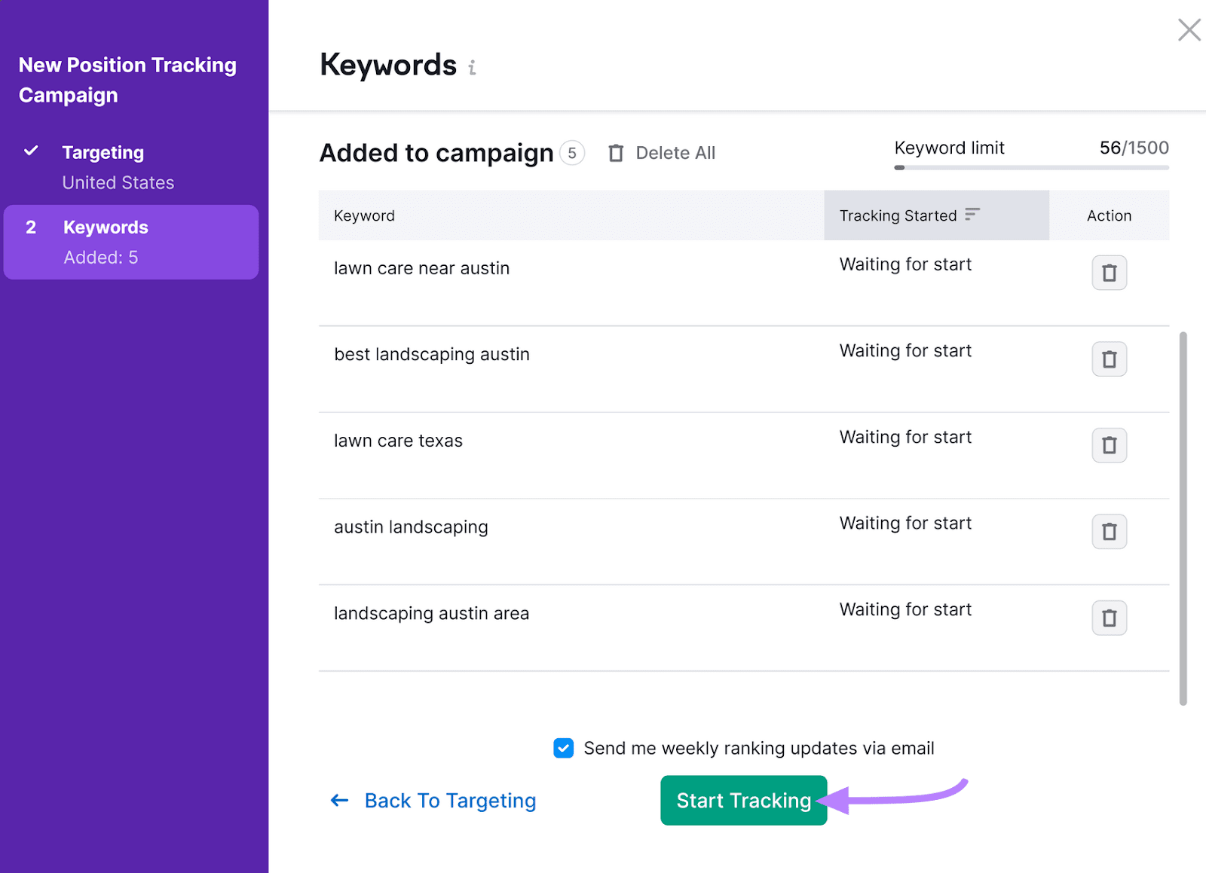Image resolution: width=1206 pixels, height=873 pixels.
Task: Close the campaign dialog with the X
Action: pos(1189,29)
